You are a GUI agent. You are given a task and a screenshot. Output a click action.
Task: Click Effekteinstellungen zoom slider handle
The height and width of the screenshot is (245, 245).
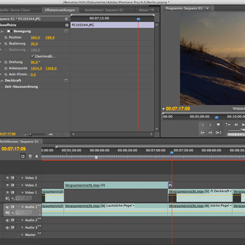click(30, 134)
